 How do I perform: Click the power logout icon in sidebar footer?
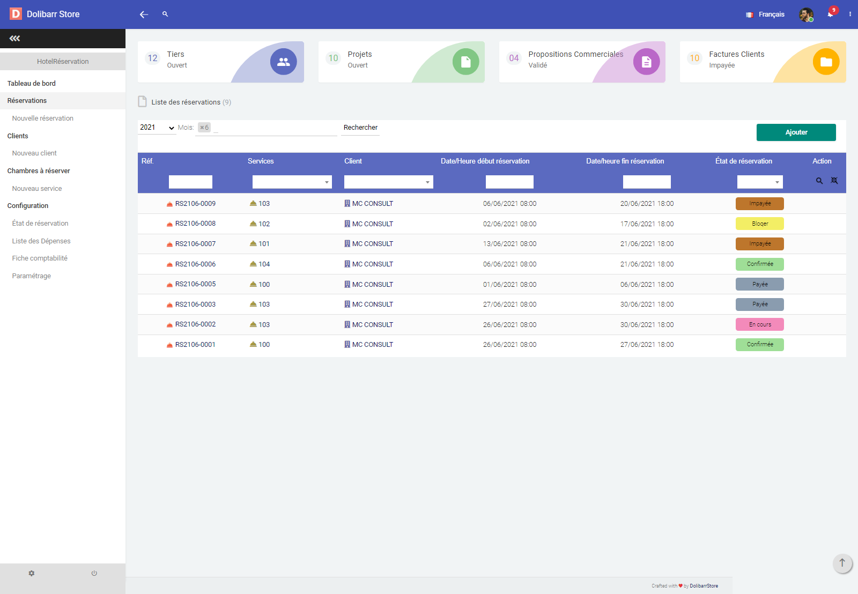click(x=94, y=573)
